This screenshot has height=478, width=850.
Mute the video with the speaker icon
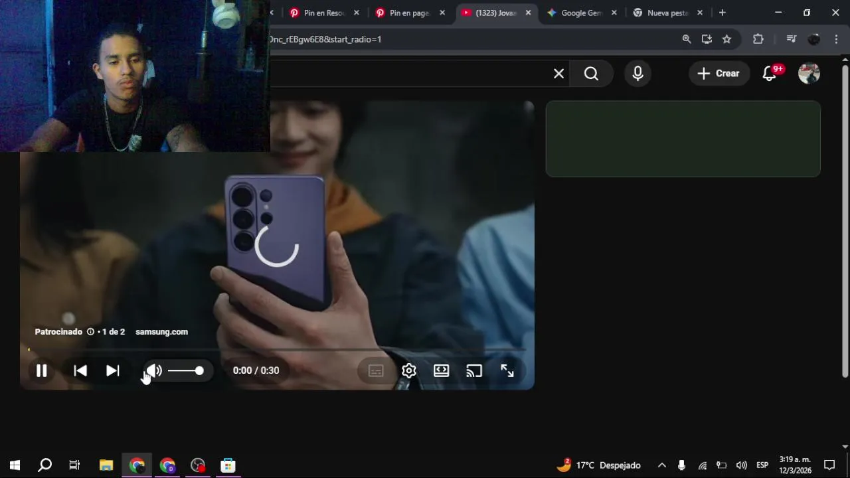(153, 370)
